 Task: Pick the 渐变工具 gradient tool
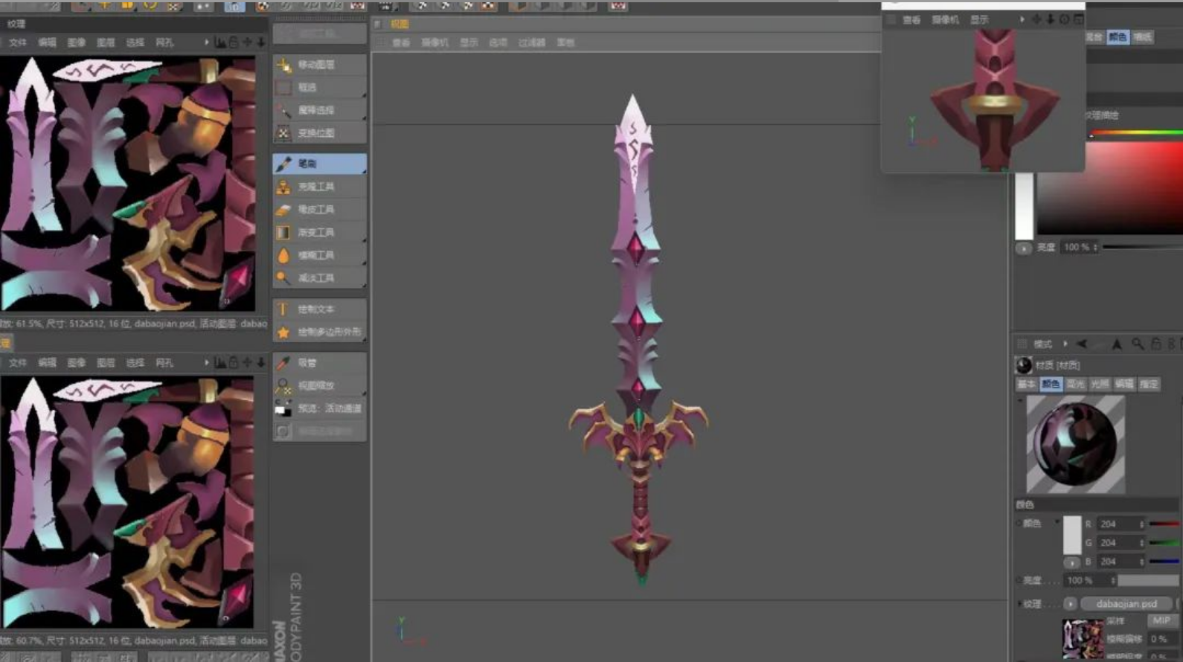pyautogui.click(x=318, y=233)
